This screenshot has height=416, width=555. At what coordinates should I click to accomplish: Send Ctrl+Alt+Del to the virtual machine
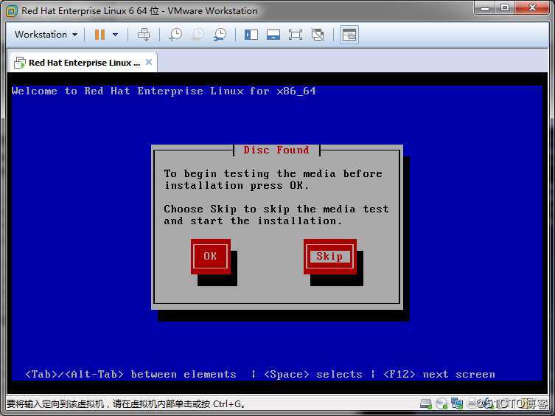(144, 35)
